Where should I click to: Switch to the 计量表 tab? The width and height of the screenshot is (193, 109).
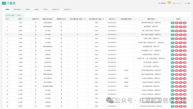7,10
